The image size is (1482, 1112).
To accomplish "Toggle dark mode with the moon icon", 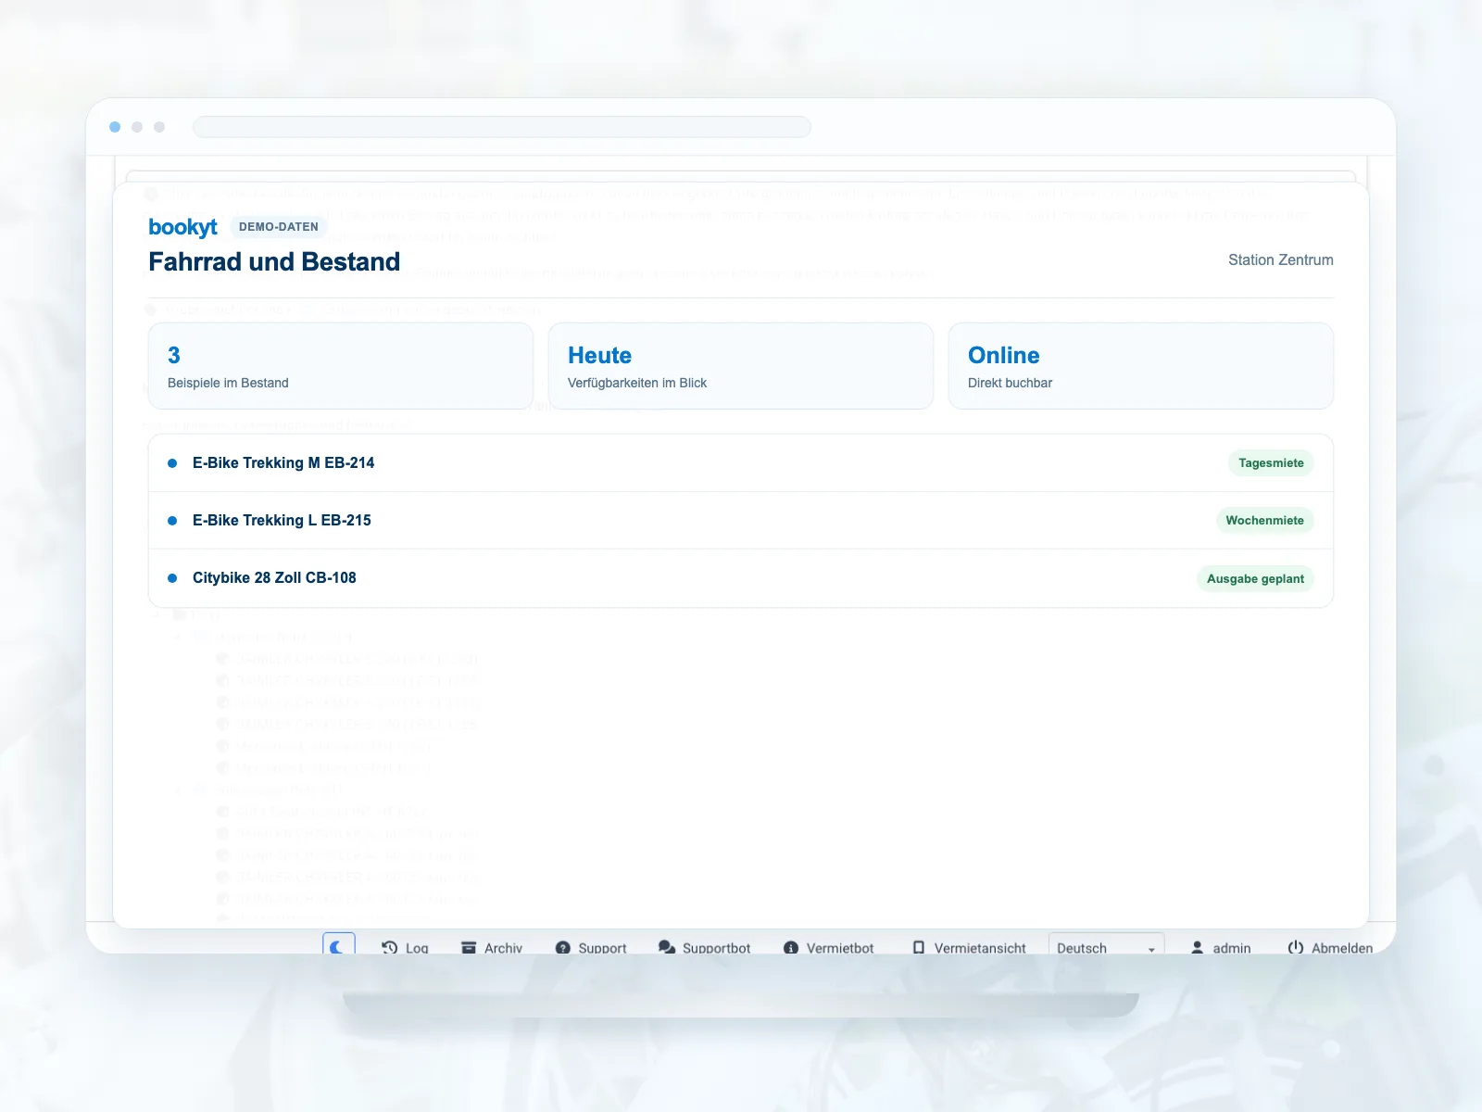I will coord(339,946).
